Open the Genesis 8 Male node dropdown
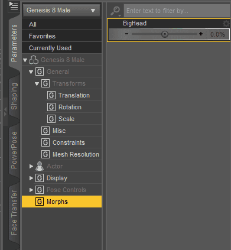231x250 pixels. click(x=61, y=10)
